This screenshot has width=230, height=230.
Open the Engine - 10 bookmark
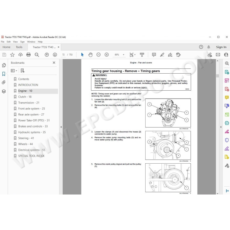point(25,91)
